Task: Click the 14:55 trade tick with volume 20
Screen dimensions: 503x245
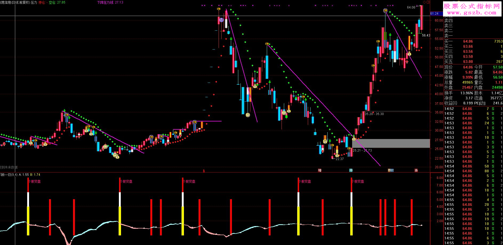Action: pos(473,205)
